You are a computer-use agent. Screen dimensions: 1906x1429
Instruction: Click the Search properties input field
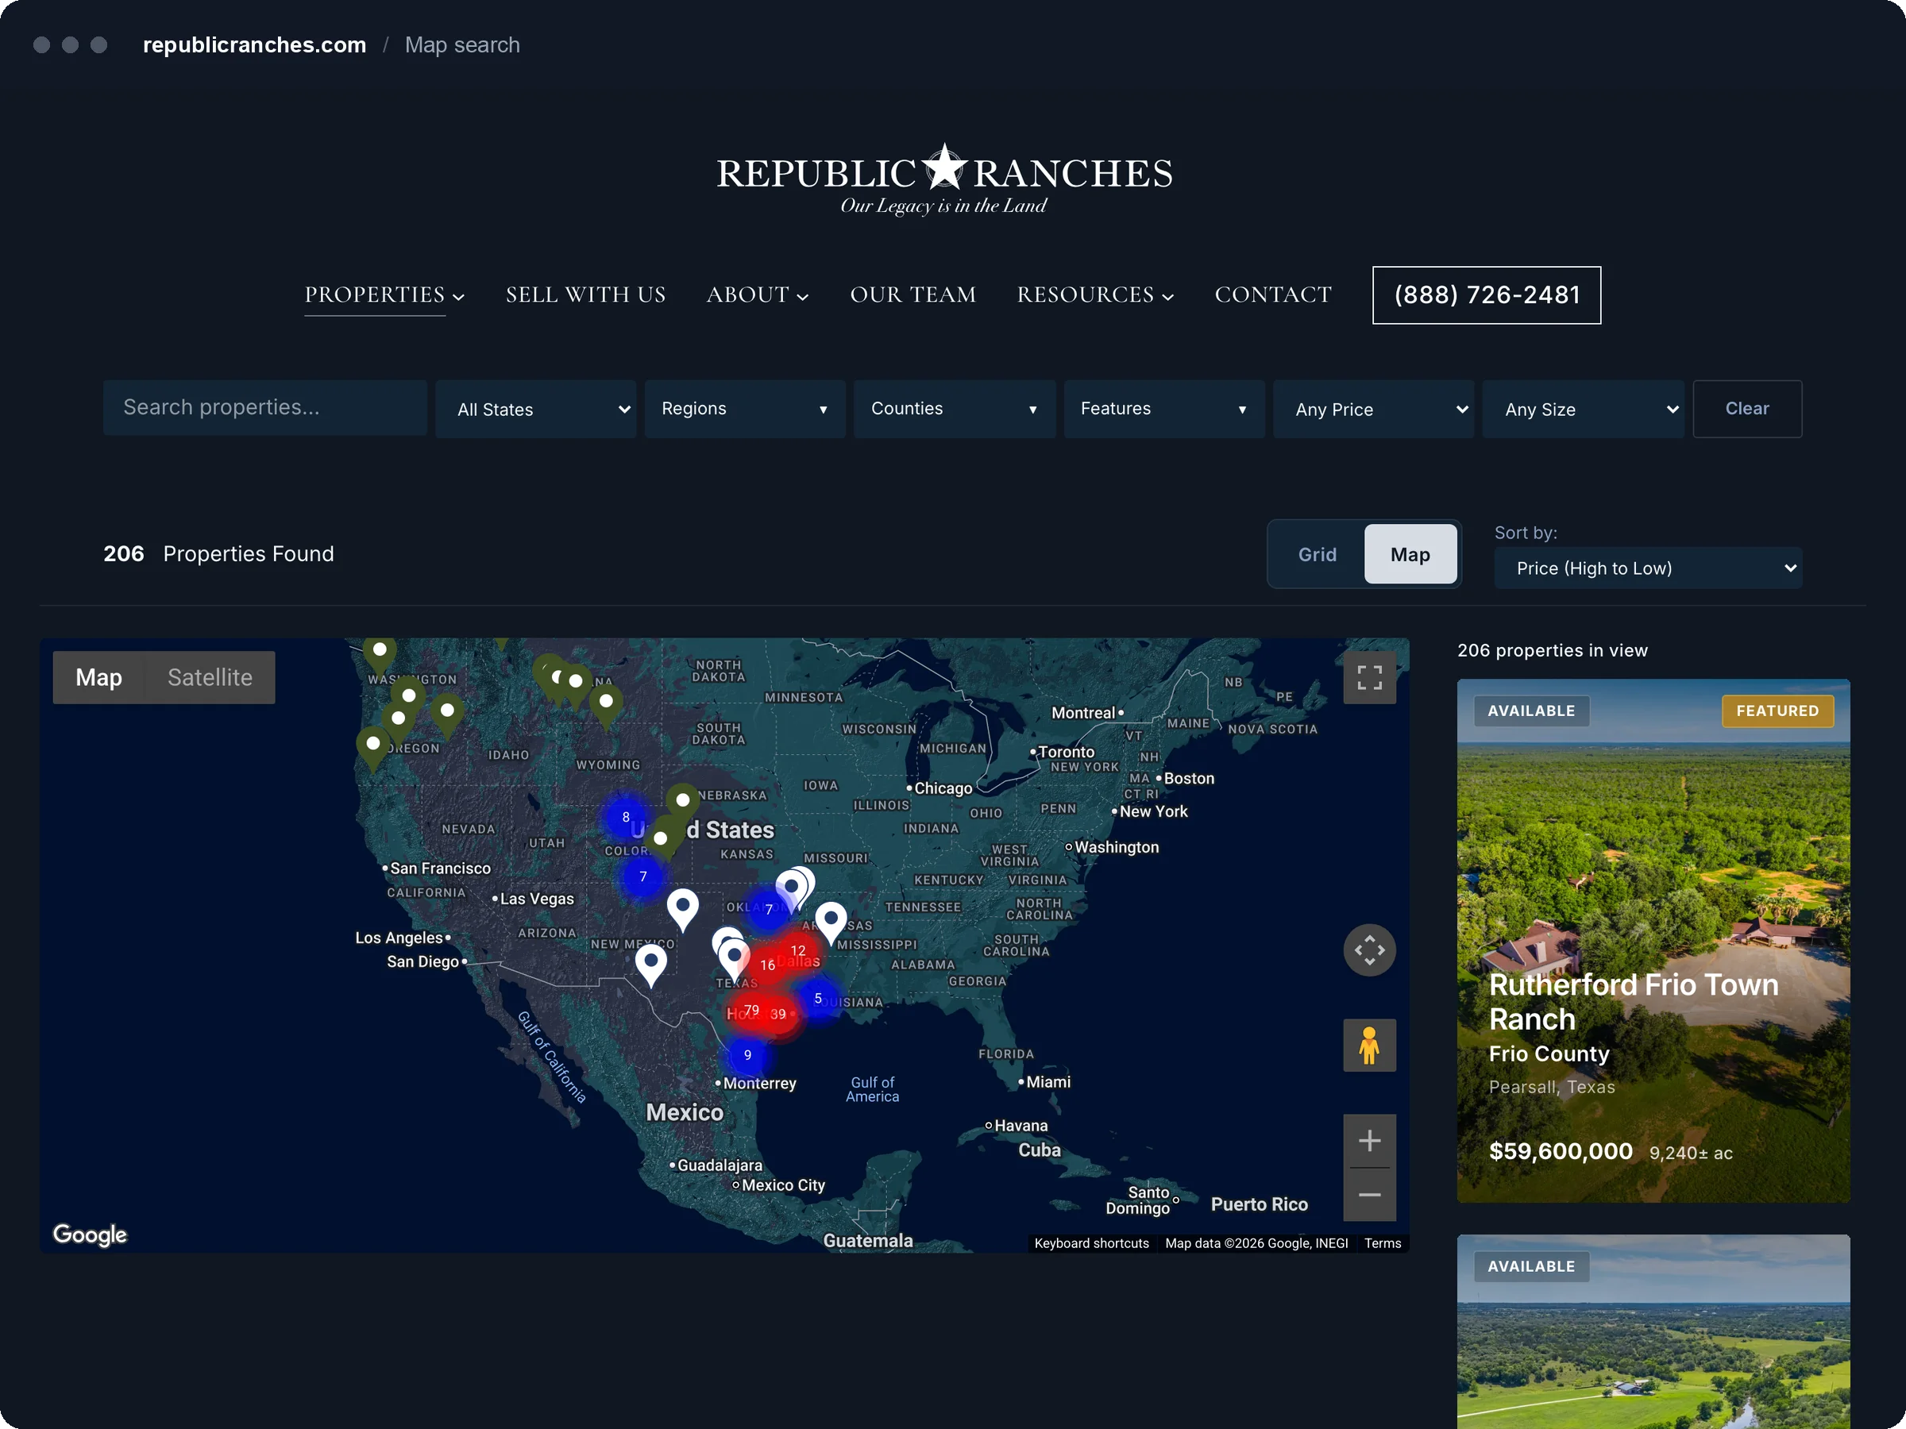[x=264, y=407]
